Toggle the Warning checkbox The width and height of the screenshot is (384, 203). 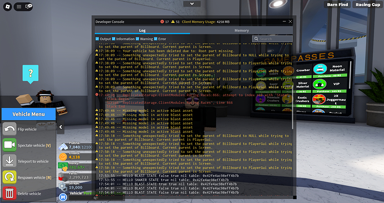137,39
